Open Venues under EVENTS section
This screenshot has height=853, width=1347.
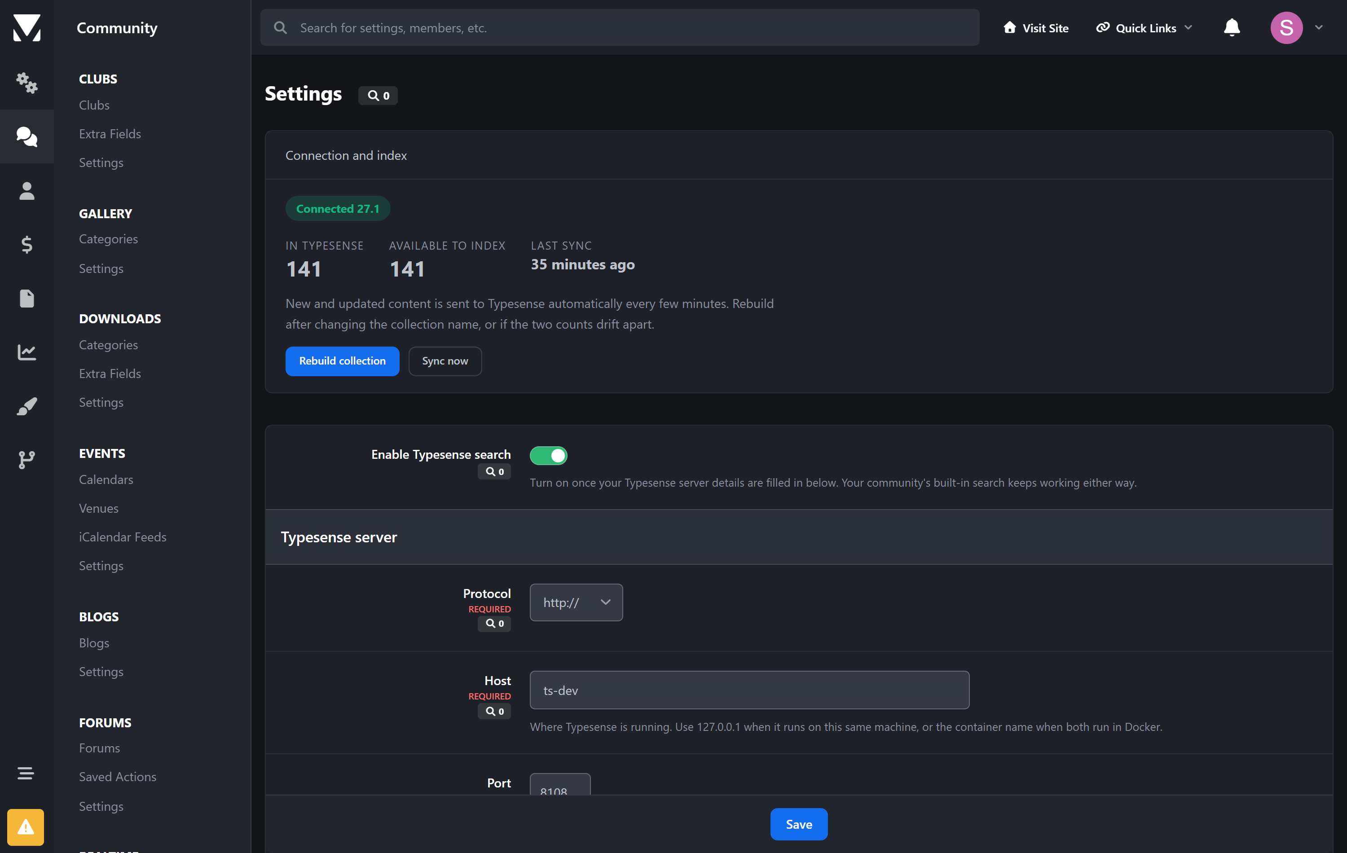[x=99, y=508]
